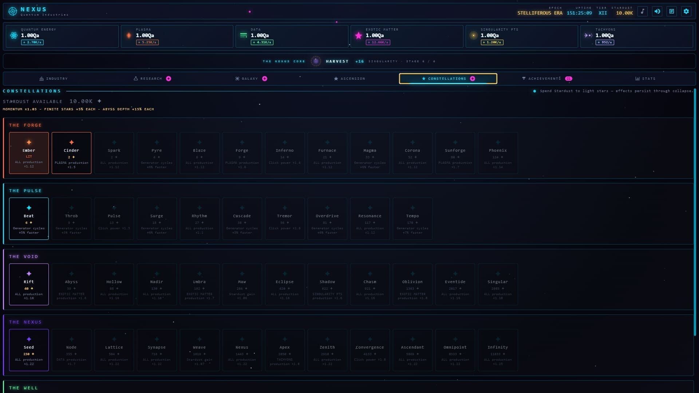
Task: Click the Tachyons rate +952/s
Action: (605, 43)
